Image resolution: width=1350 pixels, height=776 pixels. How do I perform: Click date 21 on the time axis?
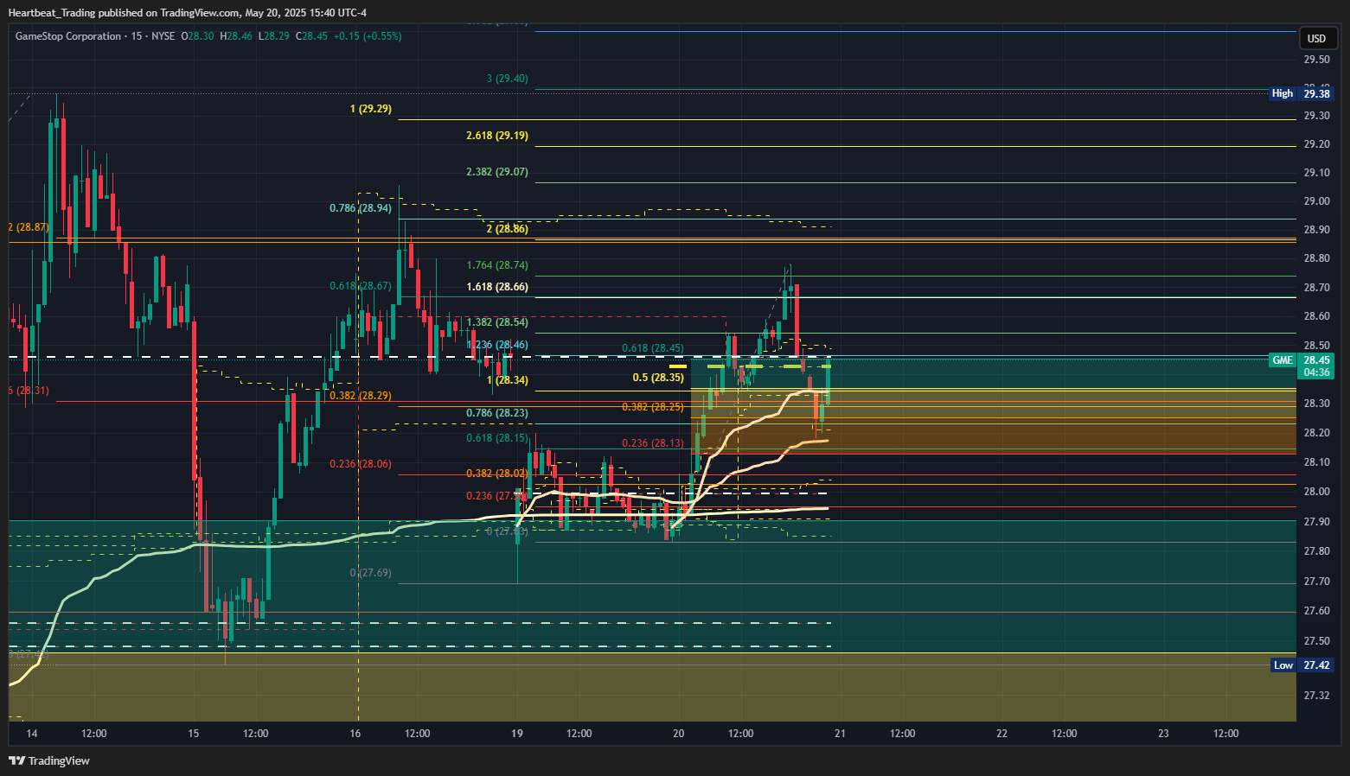(x=841, y=734)
